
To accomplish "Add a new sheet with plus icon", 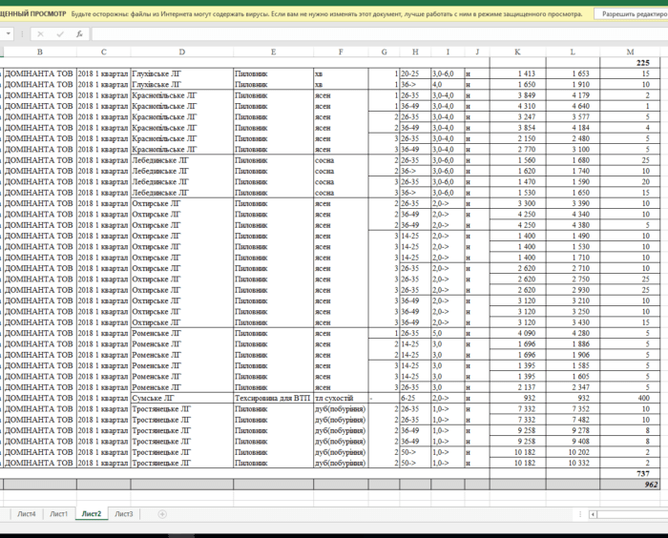I will (162, 514).
